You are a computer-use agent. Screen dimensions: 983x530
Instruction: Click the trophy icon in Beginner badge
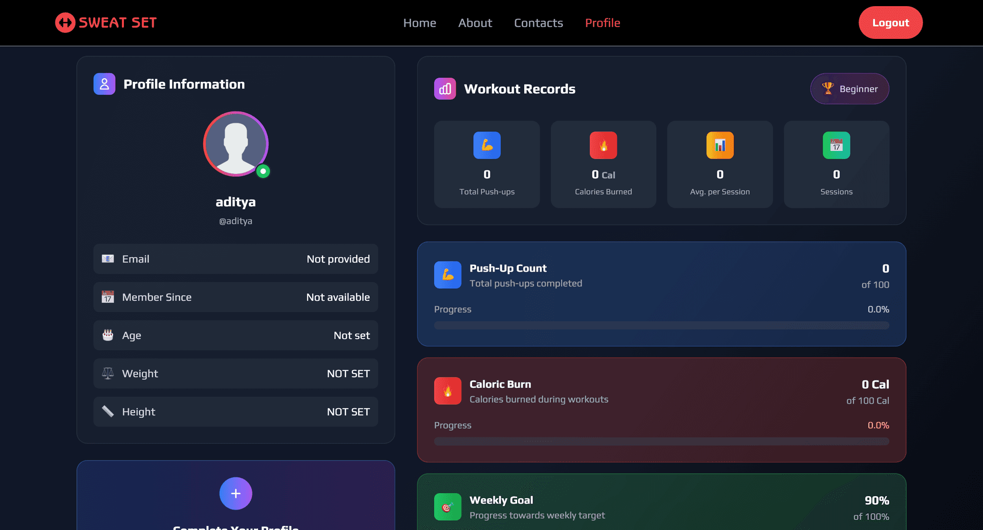pyautogui.click(x=828, y=89)
